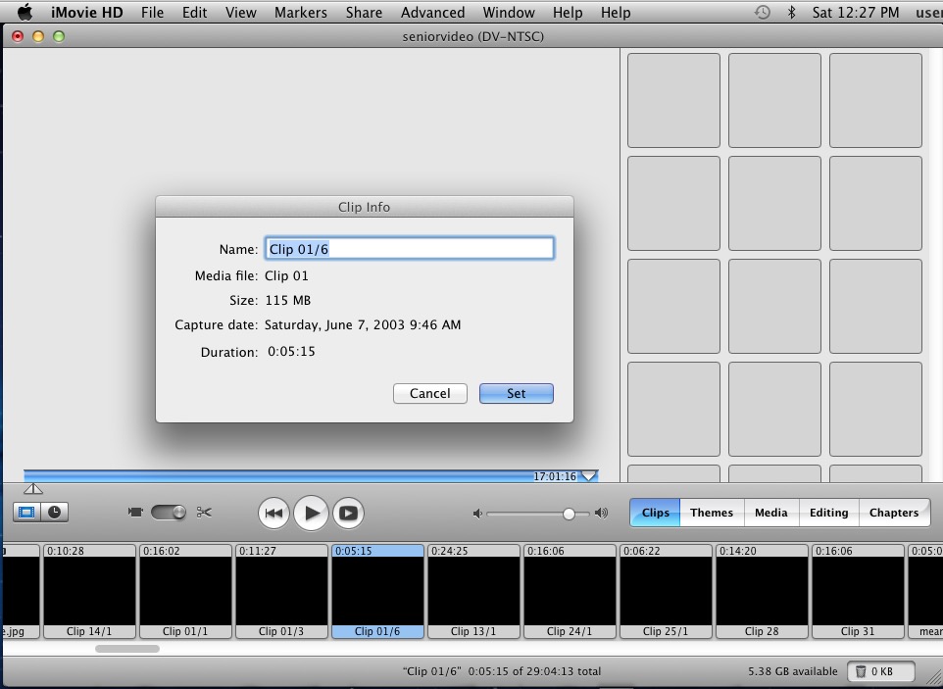
Task: Switch to timeline viewer with clock icon
Action: pos(54,513)
